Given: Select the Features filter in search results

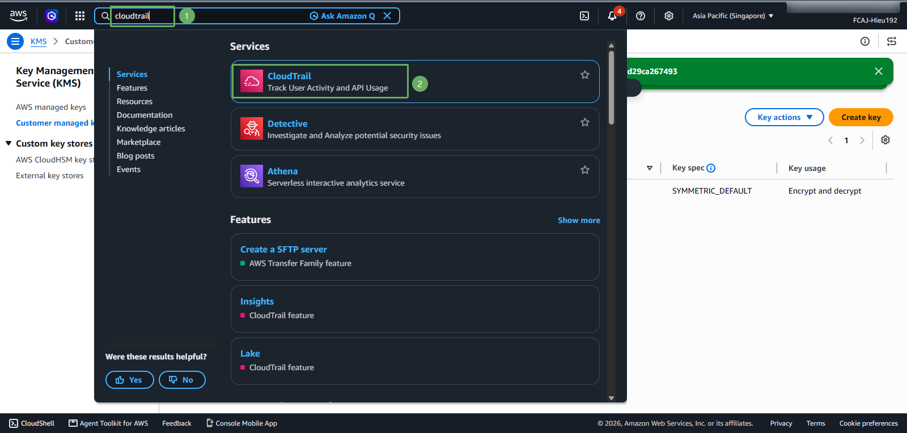Looking at the screenshot, I should pyautogui.click(x=132, y=88).
